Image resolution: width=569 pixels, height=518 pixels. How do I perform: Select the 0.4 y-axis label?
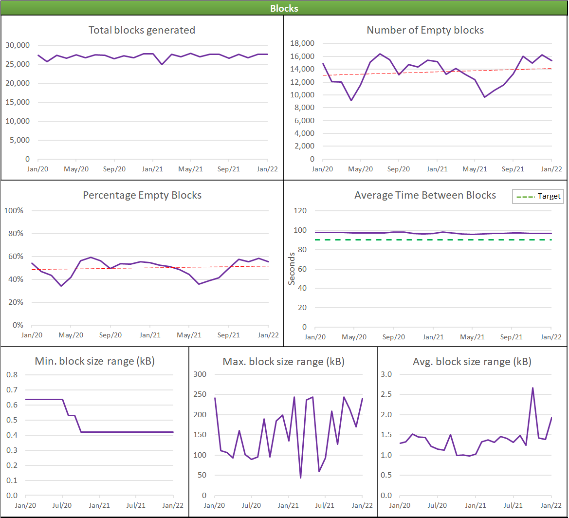click(x=12, y=435)
